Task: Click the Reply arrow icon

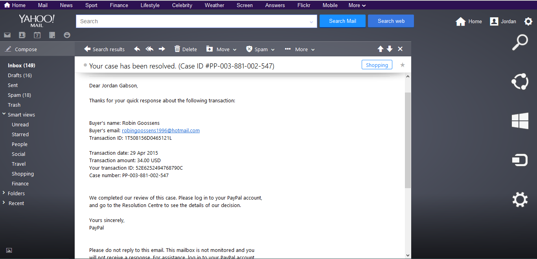Action: (137, 49)
